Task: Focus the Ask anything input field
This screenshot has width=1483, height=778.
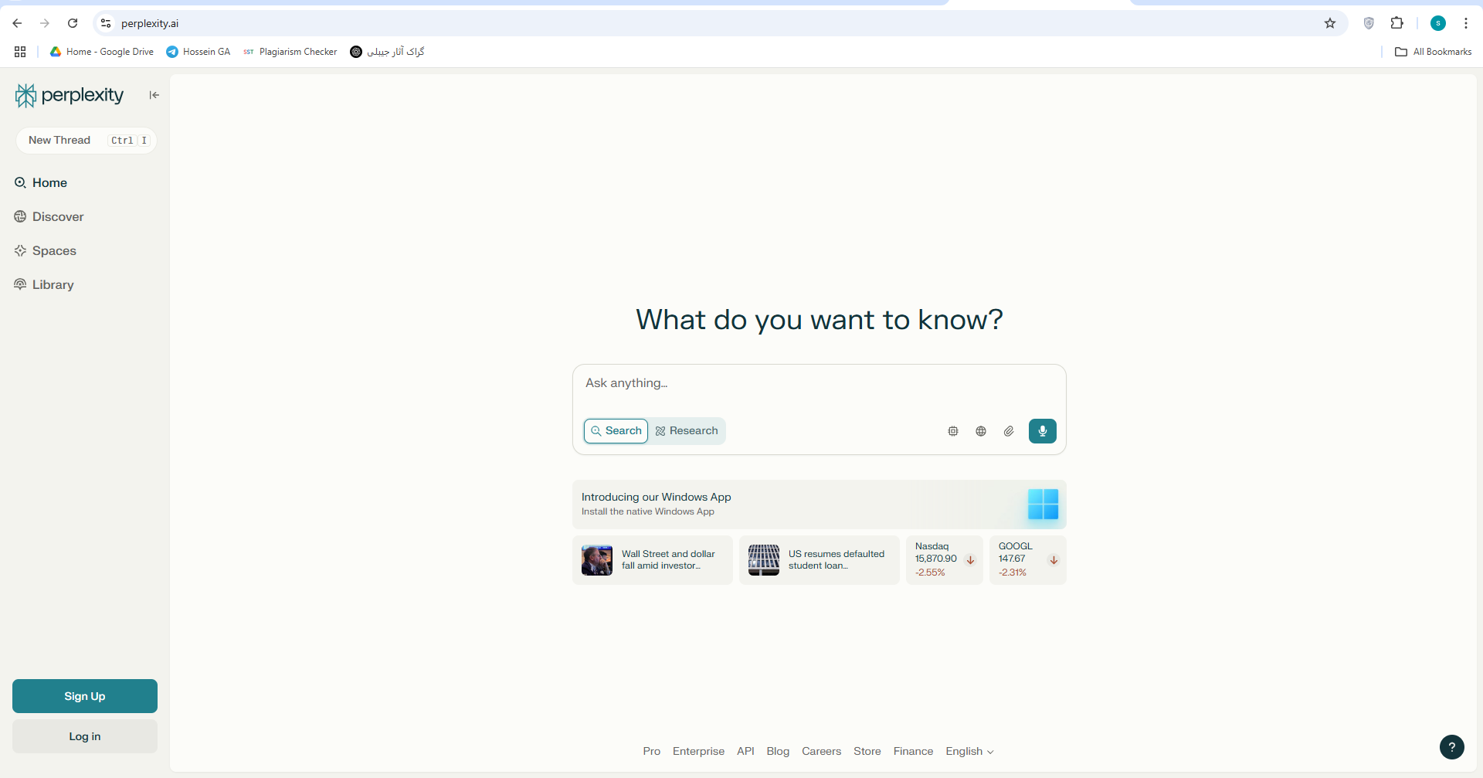Action: point(819,383)
